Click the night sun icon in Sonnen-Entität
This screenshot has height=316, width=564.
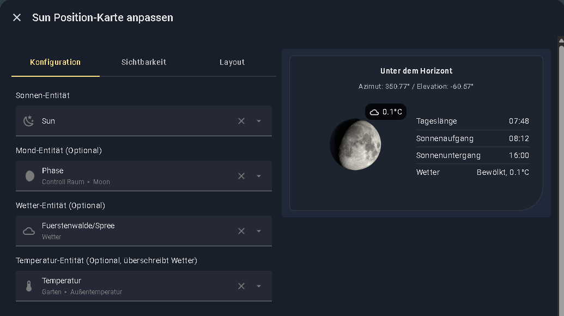[29, 121]
